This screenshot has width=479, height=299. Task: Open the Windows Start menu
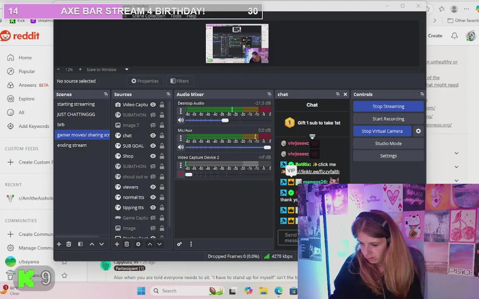tap(141, 291)
